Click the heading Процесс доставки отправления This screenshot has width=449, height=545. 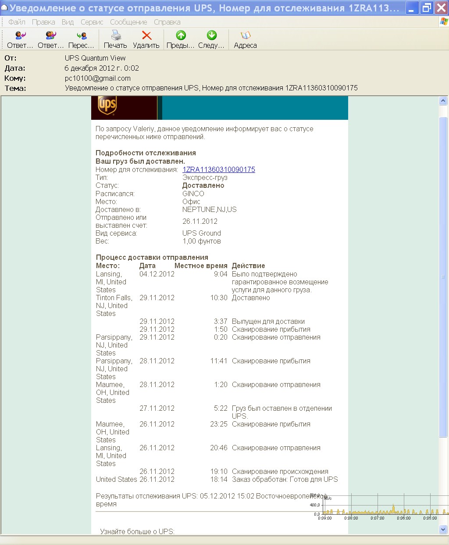[152, 257]
